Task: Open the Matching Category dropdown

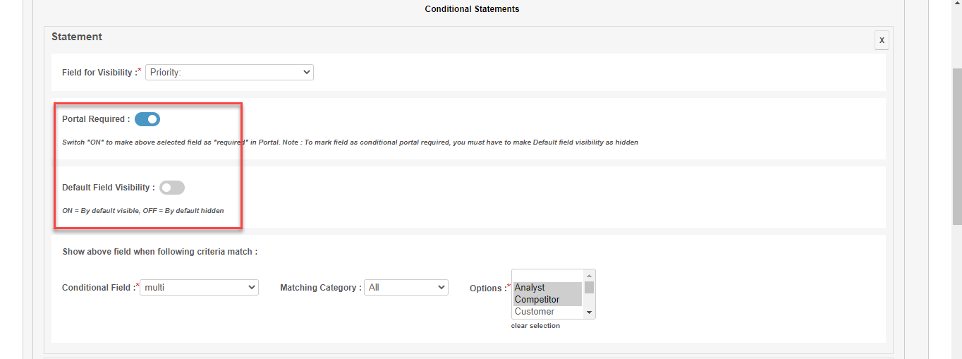Action: 406,288
